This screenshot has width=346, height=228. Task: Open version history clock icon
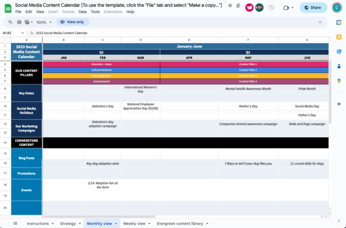271,8
